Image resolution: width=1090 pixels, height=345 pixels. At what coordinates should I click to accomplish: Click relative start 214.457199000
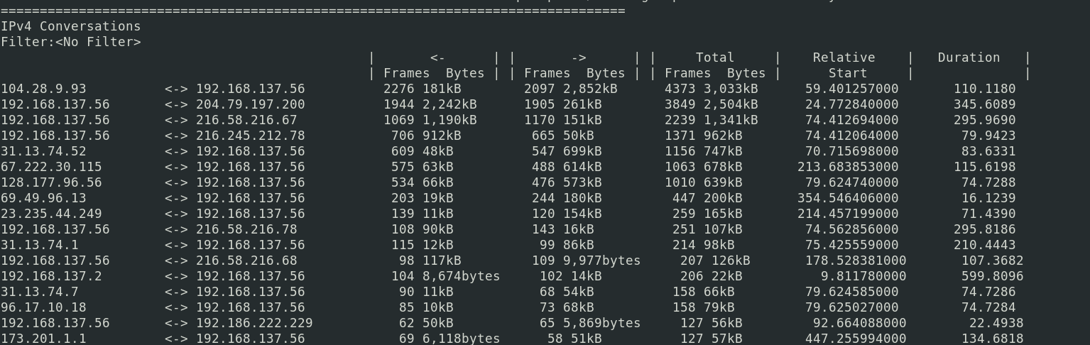(x=848, y=214)
